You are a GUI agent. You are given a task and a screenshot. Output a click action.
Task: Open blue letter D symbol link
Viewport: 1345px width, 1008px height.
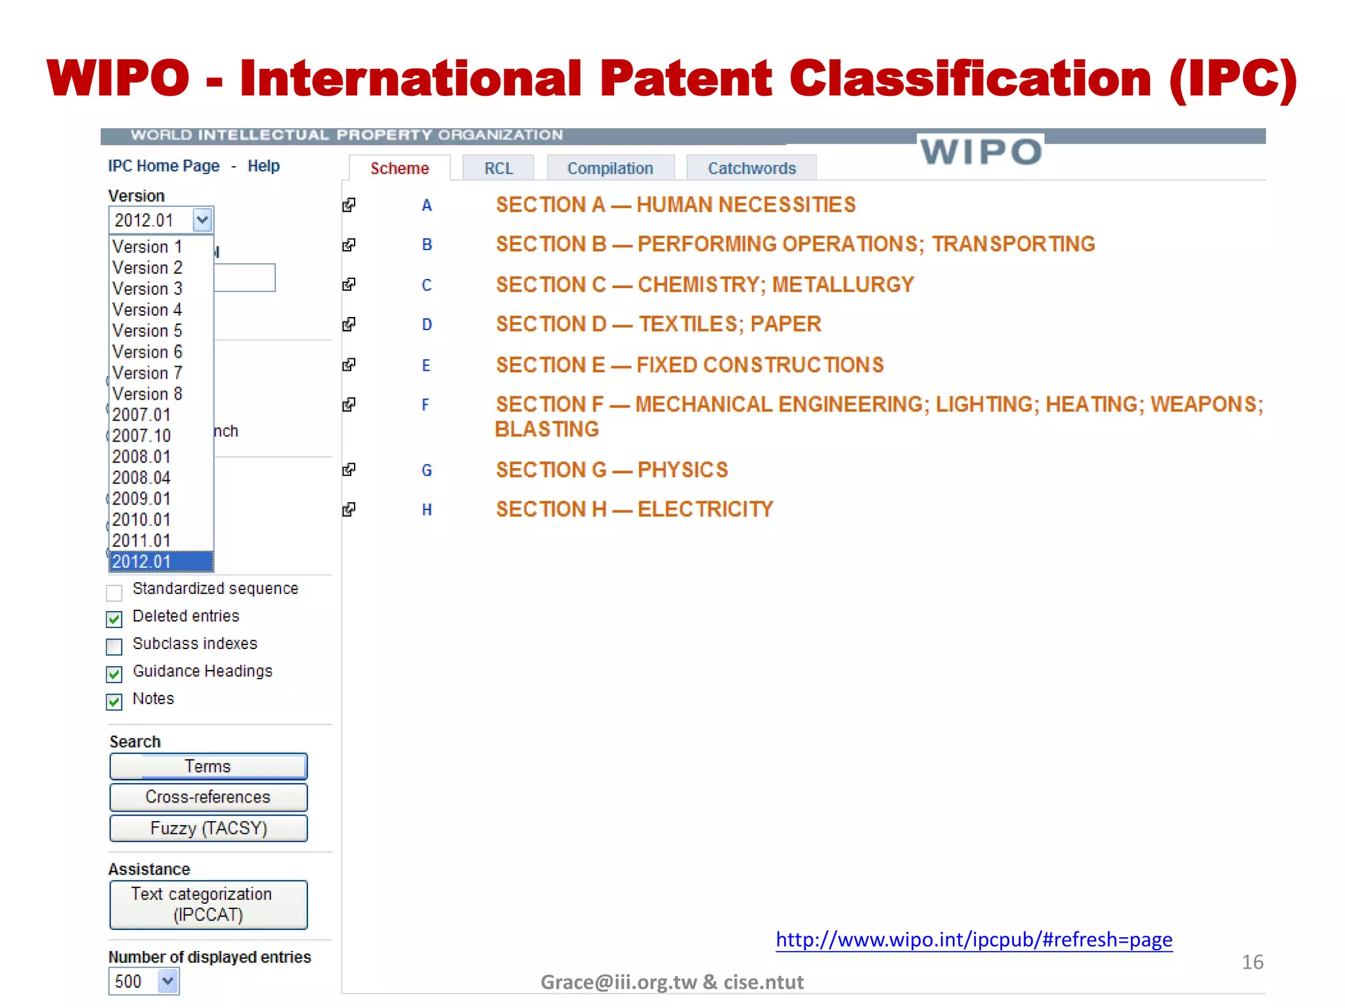click(426, 325)
